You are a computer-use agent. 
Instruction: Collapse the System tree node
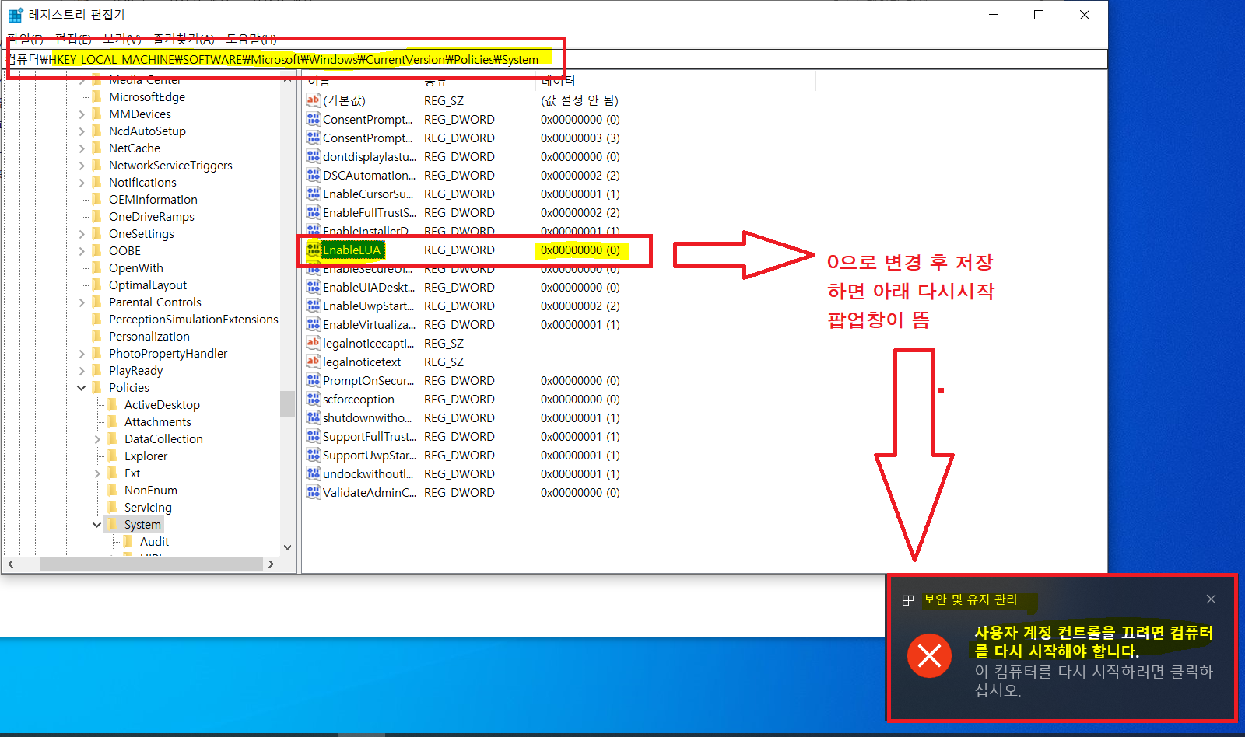97,525
